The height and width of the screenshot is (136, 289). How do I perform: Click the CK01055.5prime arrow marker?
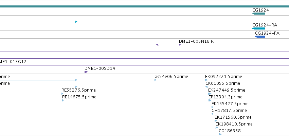pos(206,87)
